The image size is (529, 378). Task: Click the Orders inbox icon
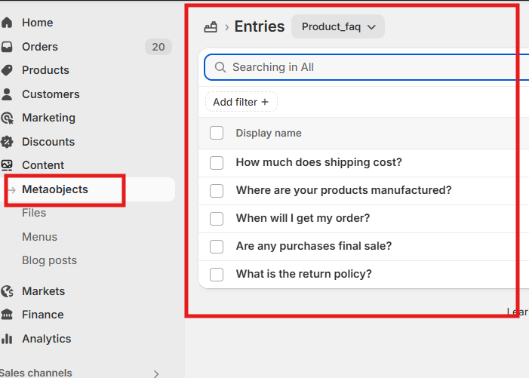7,47
